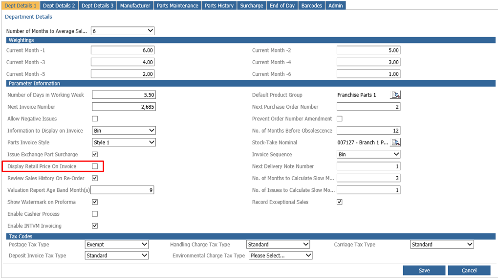Edit Current Month -6 weighting field
The image size is (498, 278).
[x=368, y=74]
